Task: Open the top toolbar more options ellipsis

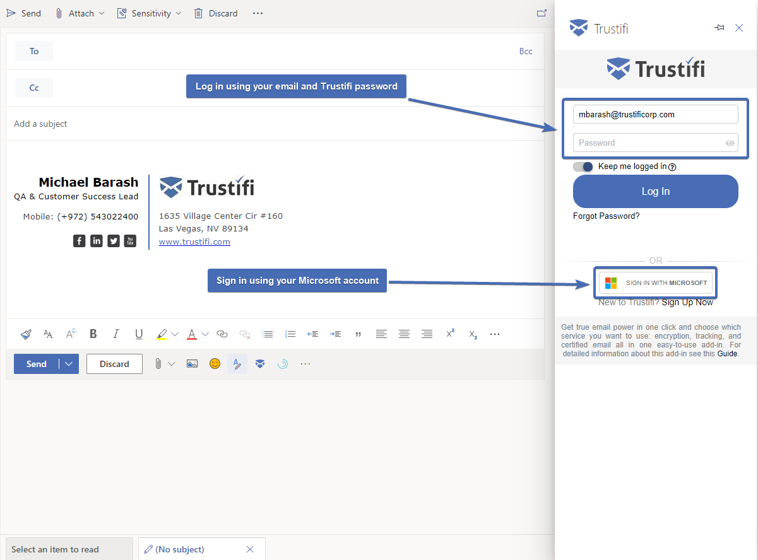Action: coord(258,13)
